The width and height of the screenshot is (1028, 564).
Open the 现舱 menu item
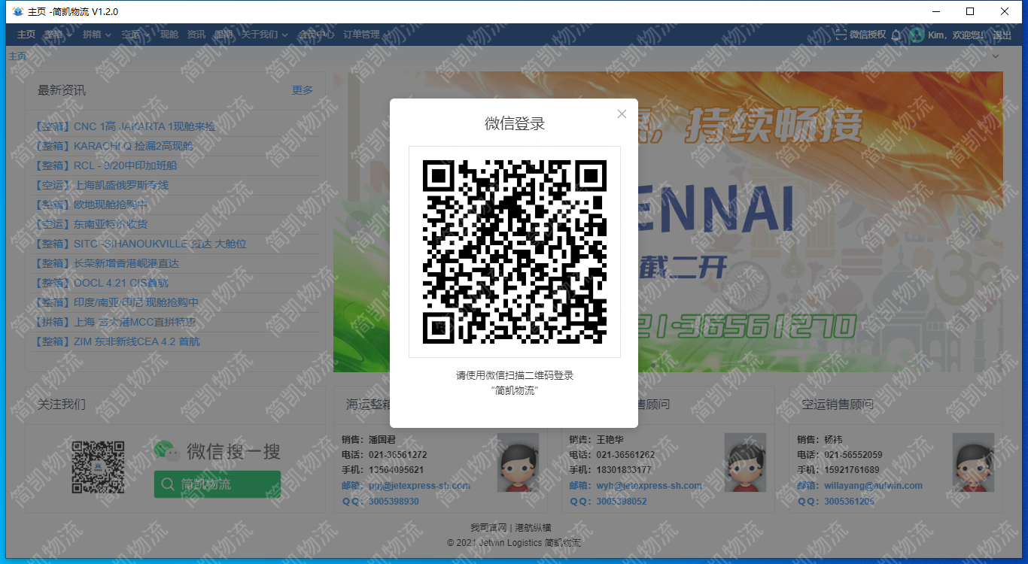[x=169, y=35]
